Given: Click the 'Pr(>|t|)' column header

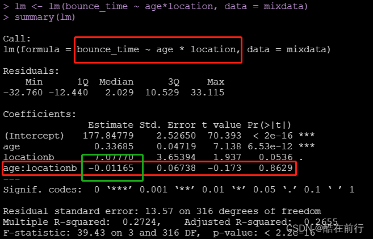Looking at the screenshot, I should [x=269, y=125].
